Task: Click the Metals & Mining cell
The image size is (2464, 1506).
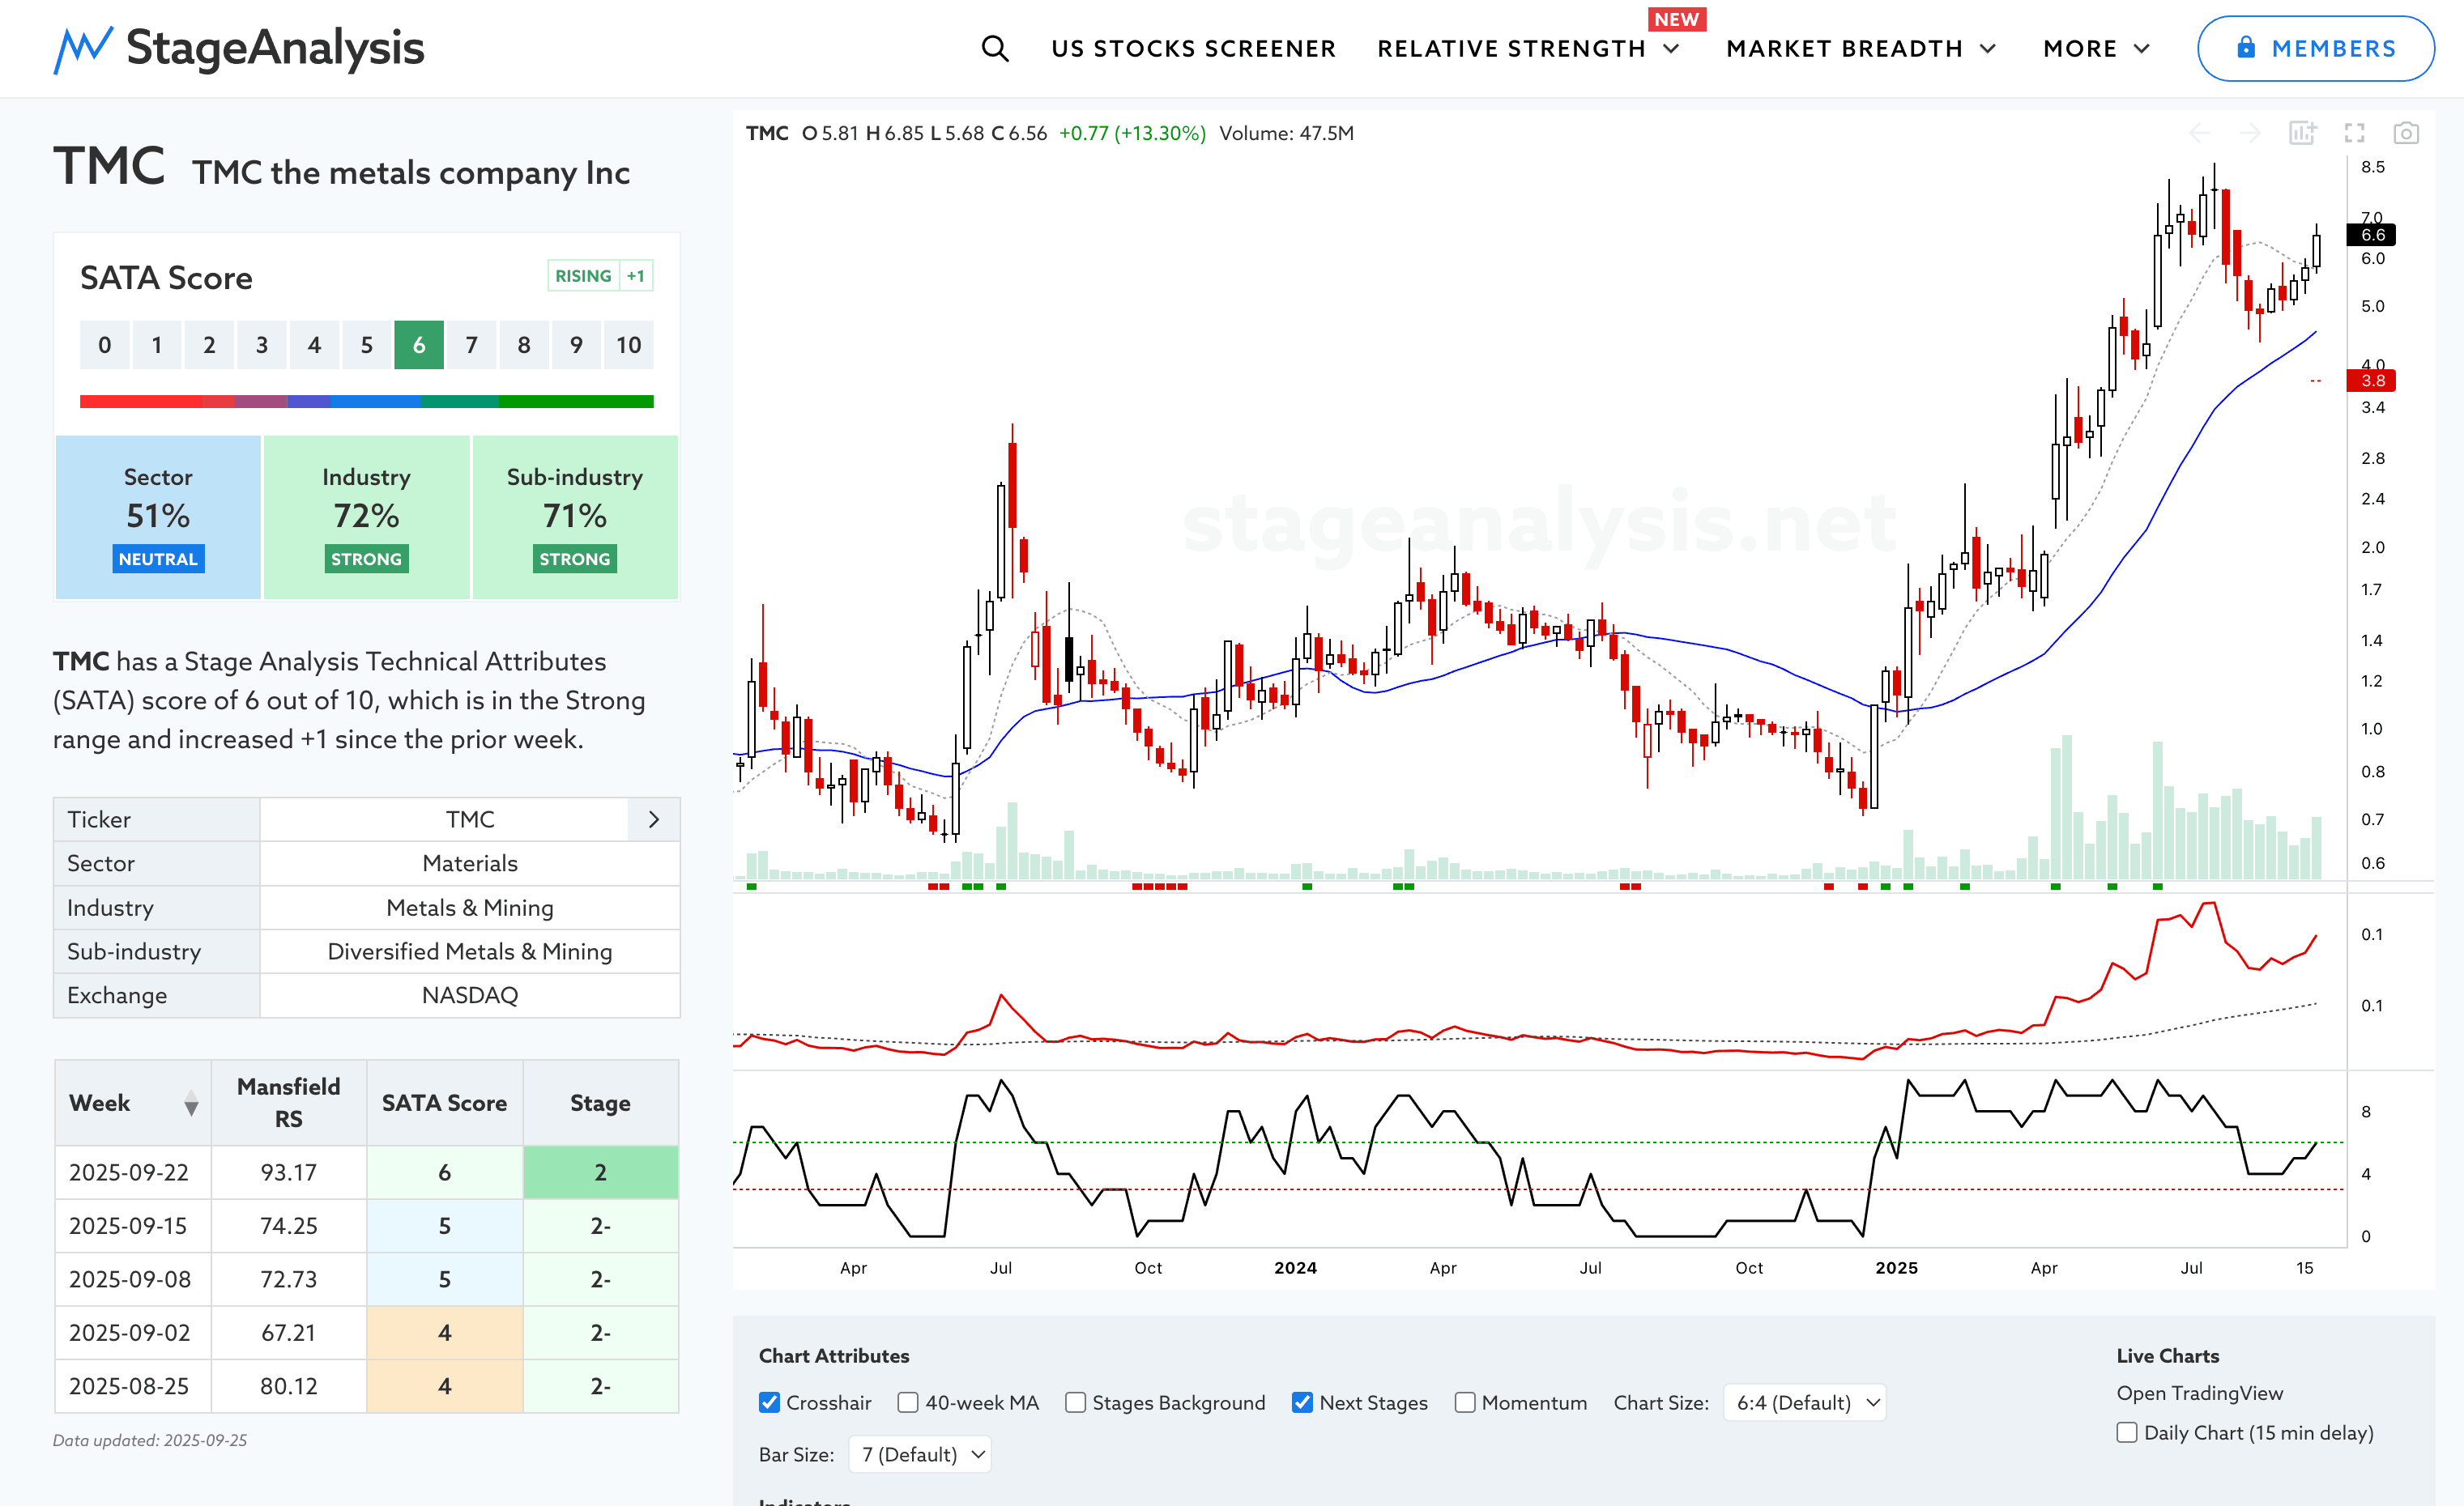Action: pos(470,908)
